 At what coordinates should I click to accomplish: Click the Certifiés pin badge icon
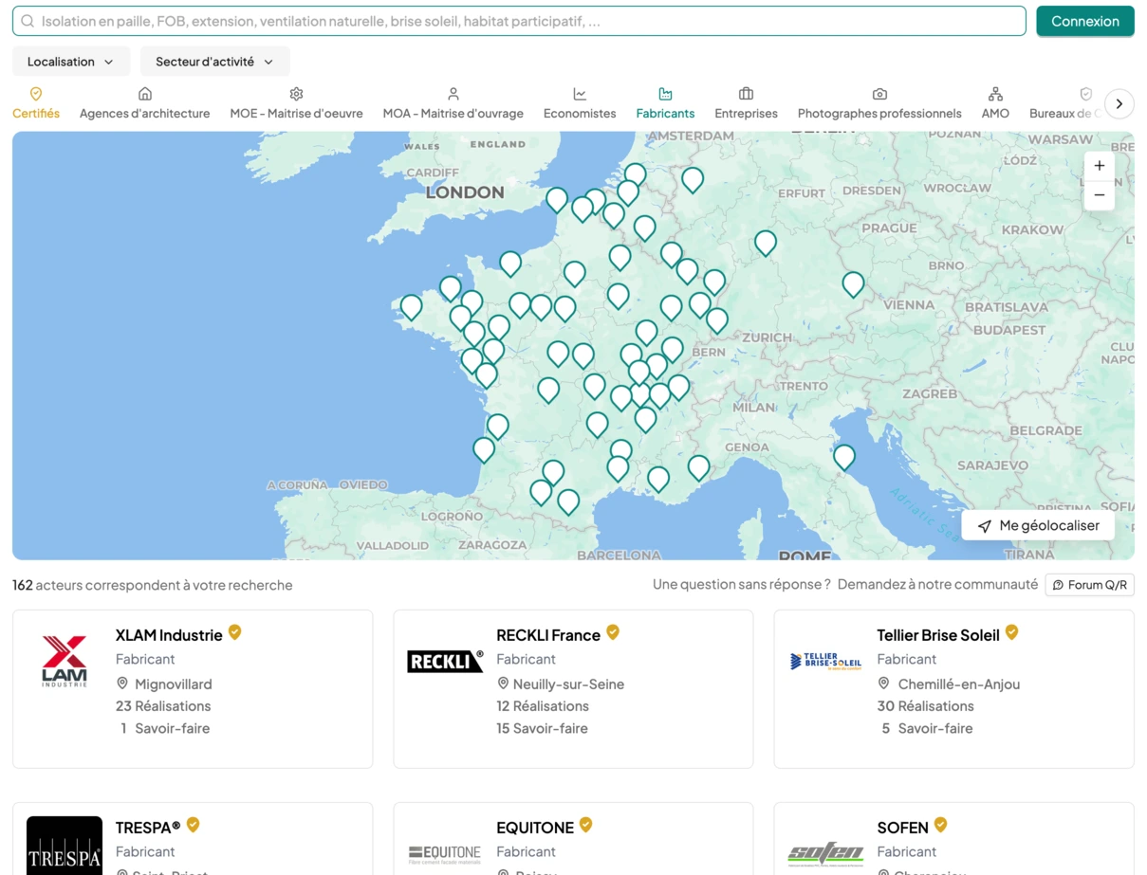click(x=36, y=94)
